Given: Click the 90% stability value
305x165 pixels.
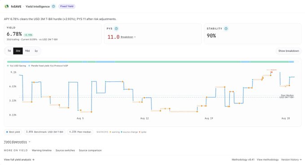Looking at the screenshot, I should 211,36.
